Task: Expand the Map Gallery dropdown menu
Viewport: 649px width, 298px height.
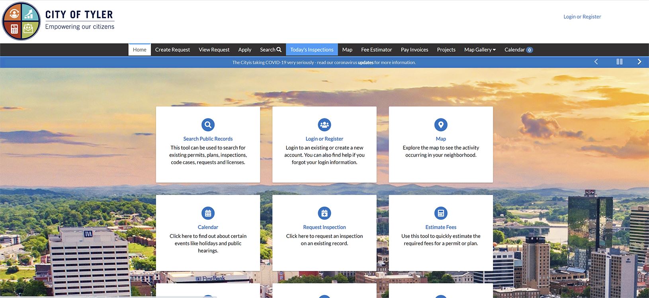Action: point(480,50)
